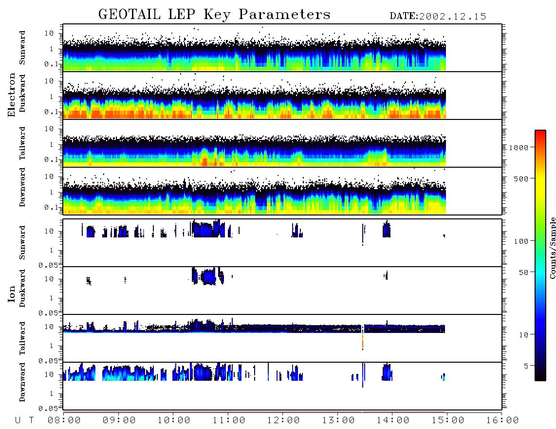Click the "GEOTAIL LEP Key Parameters" title
This screenshot has width=556, height=429.
coord(214,15)
